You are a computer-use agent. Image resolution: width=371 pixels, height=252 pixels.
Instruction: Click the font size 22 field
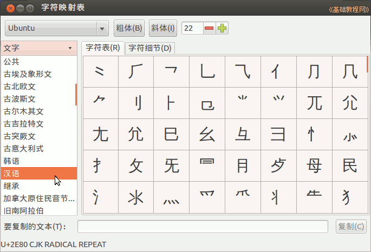point(192,28)
